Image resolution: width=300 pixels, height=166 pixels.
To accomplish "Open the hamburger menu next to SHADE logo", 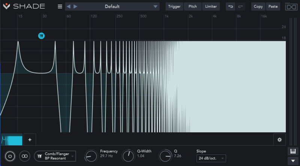I will [x=60, y=7].
